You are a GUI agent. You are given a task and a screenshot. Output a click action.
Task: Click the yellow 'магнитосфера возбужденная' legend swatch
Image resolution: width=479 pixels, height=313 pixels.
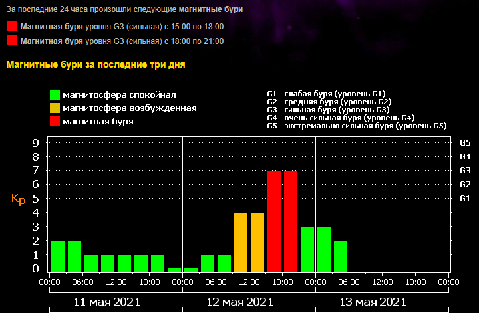coord(55,108)
